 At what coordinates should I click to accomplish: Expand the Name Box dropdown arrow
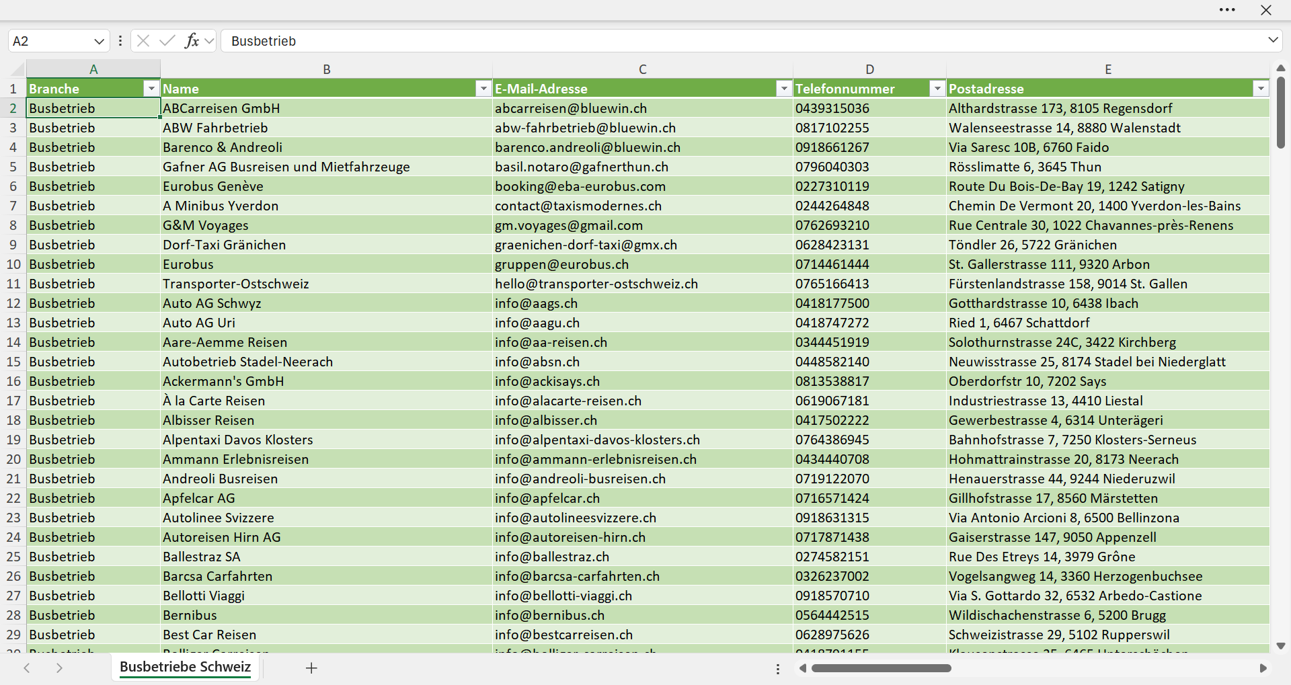[x=100, y=41]
